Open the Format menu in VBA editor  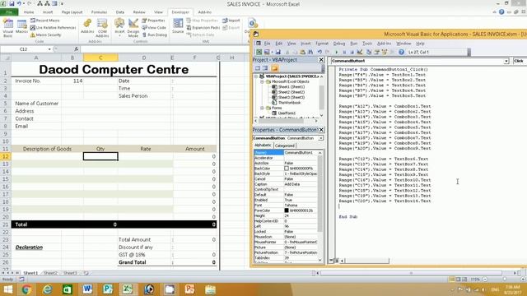click(322, 44)
